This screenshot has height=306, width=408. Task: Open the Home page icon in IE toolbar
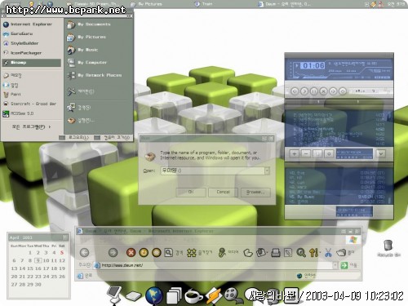pyautogui.click(x=157, y=253)
